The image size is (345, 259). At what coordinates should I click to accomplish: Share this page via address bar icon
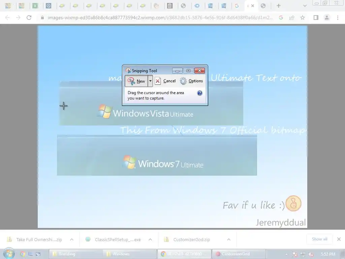click(292, 18)
